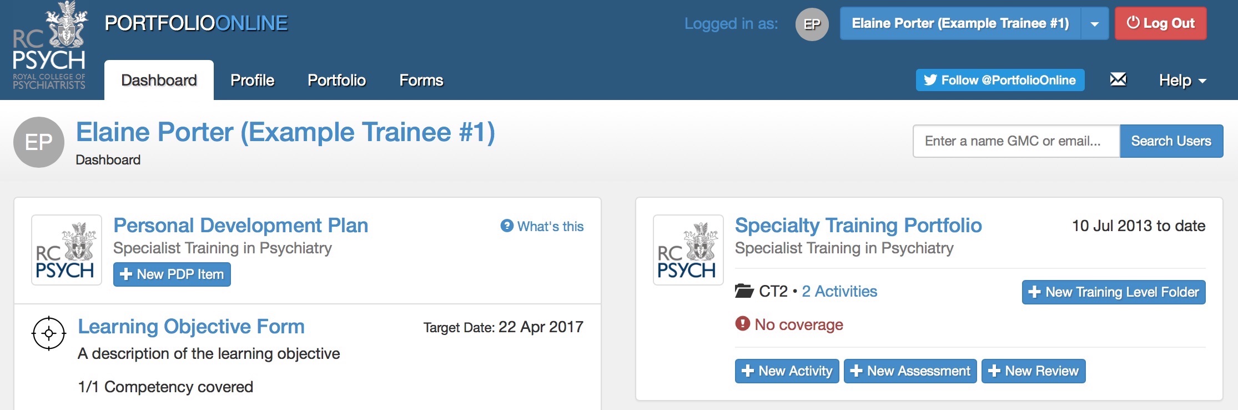Go to the Forms tab
1238x410 pixels.
pos(421,81)
